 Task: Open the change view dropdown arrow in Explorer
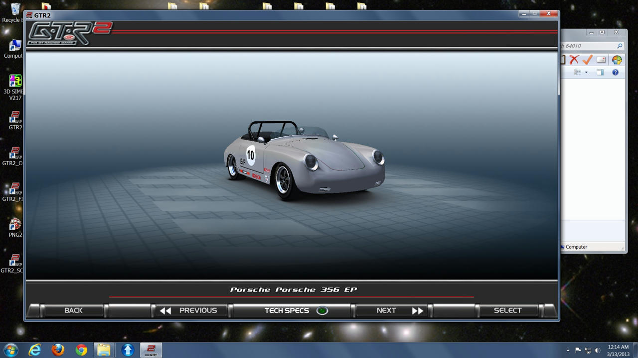click(586, 73)
